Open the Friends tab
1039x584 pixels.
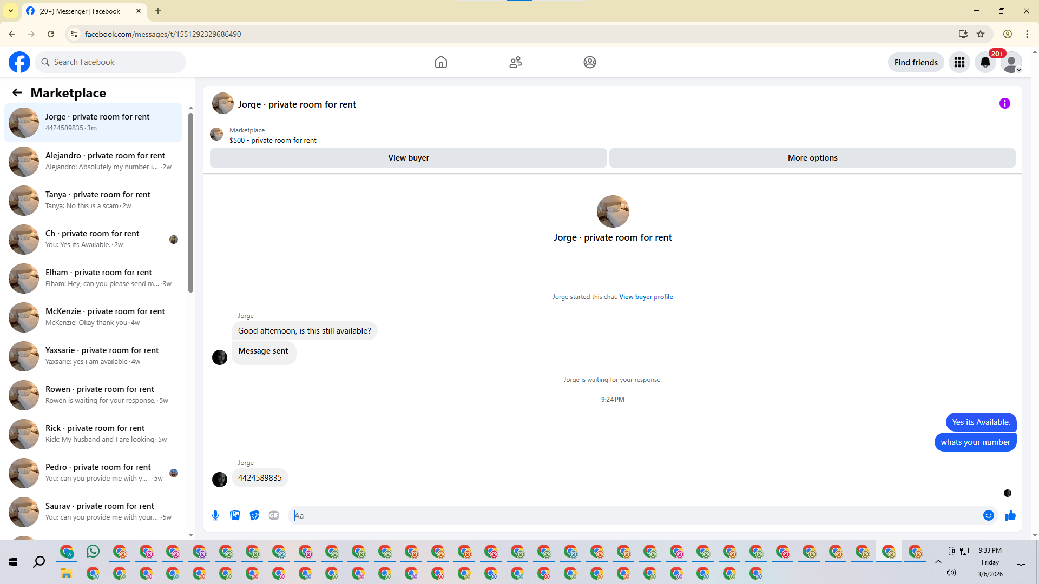[x=515, y=62]
